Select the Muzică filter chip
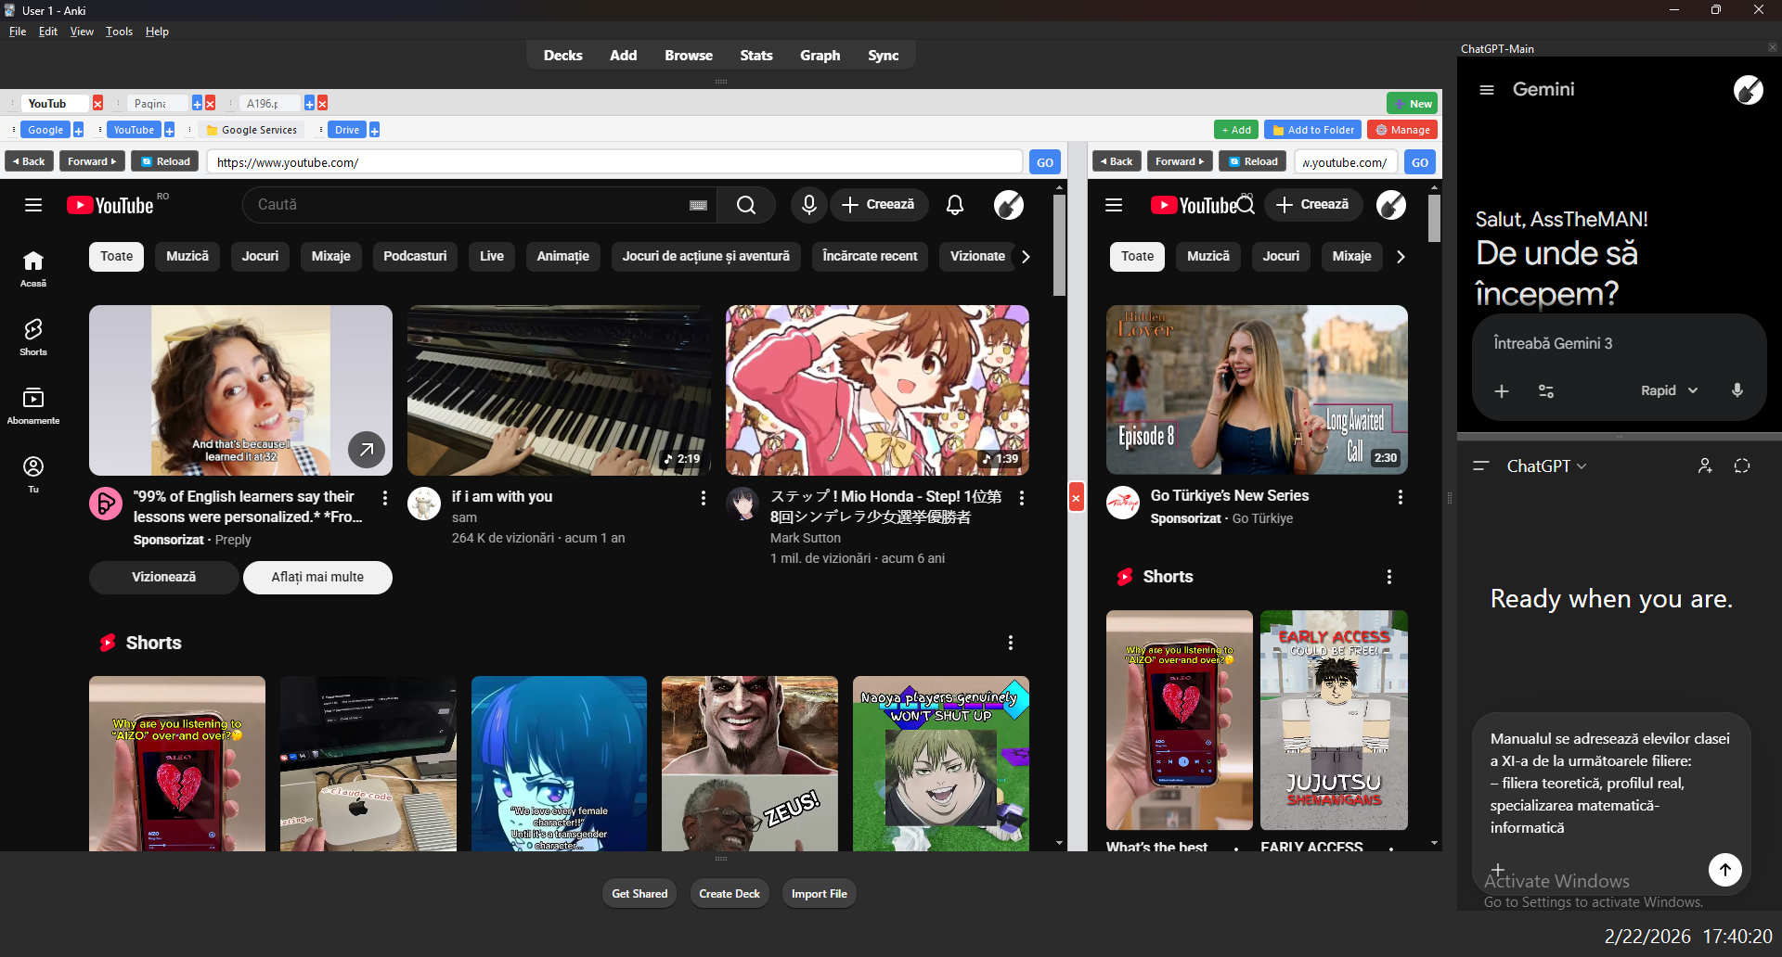 [187, 256]
